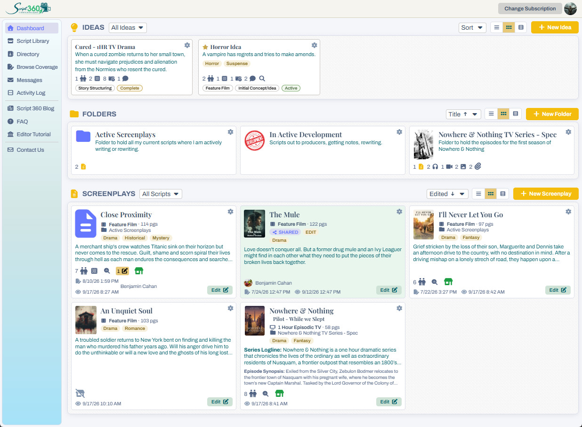The width and height of the screenshot is (582, 427).
Task: Switch Folders to list view
Action: pyautogui.click(x=491, y=114)
